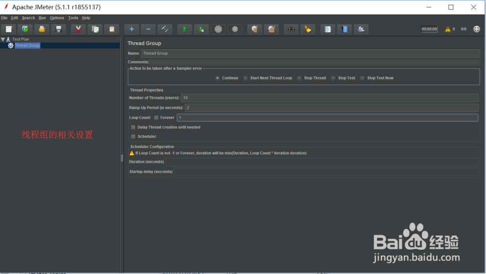486x274 pixels.
Task: Enable the Scheduler checkbox
Action: tap(133, 136)
